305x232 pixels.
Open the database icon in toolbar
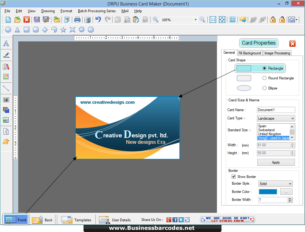(x=87, y=20)
